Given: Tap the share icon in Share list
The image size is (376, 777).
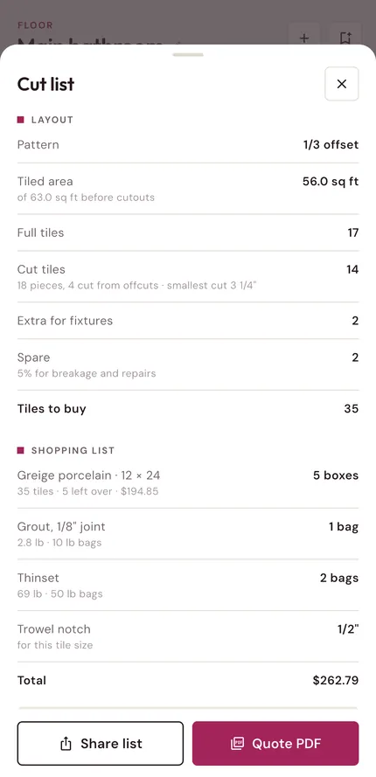Looking at the screenshot, I should 66,743.
